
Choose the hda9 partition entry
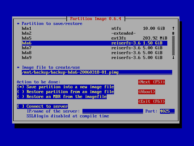(91, 57)
